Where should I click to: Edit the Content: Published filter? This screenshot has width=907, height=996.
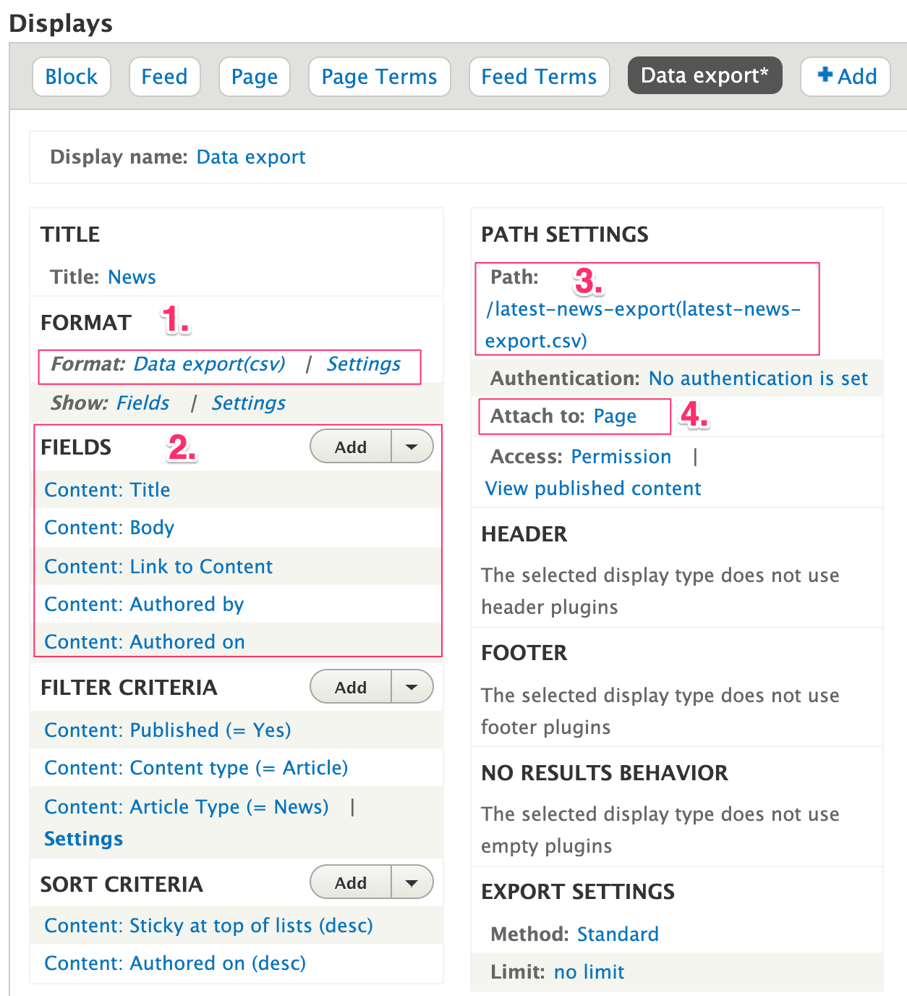click(x=167, y=730)
